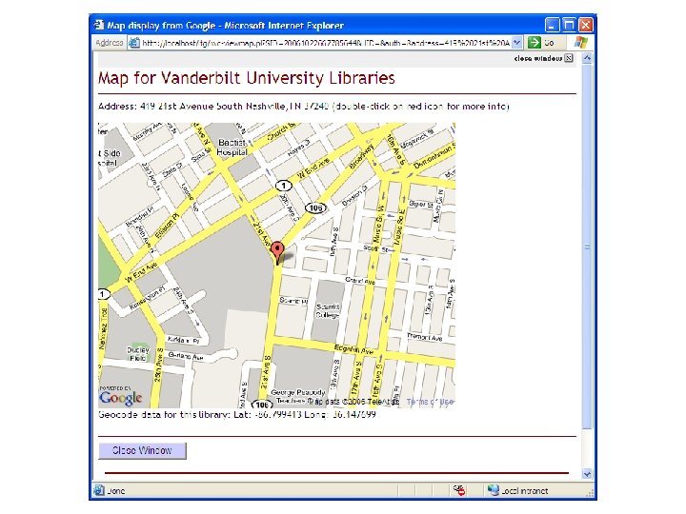Click the Go label next to the arrow

tap(549, 43)
